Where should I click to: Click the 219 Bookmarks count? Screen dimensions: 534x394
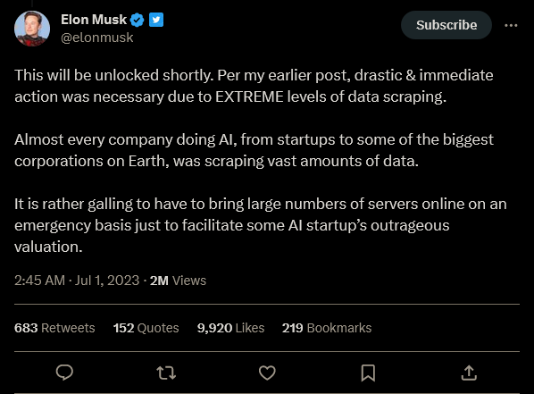327,328
